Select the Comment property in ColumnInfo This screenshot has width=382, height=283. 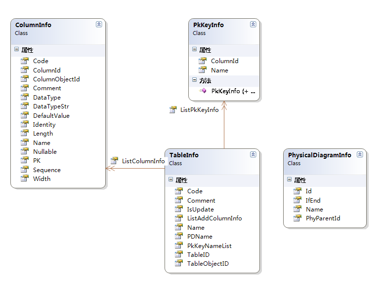point(47,88)
